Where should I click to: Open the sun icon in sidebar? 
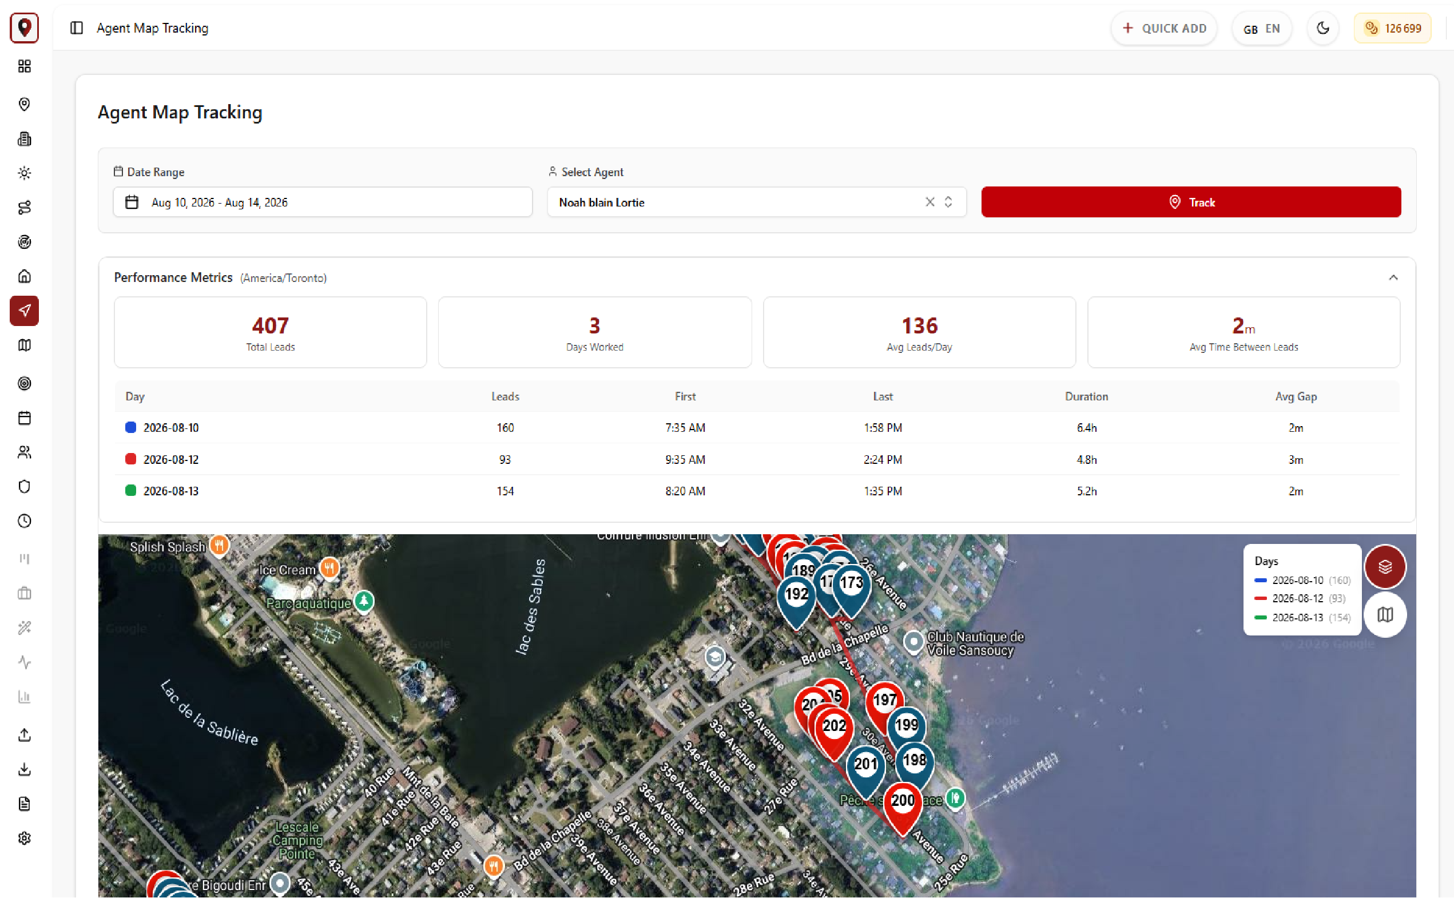pos(25,173)
